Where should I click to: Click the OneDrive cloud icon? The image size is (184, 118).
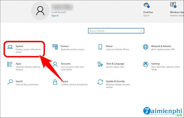coord(147,5)
